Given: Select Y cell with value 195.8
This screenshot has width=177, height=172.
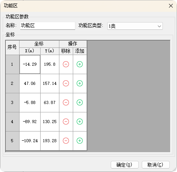Looking at the screenshot, I should click(x=50, y=64).
